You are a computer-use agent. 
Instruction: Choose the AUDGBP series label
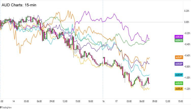point(179,64)
